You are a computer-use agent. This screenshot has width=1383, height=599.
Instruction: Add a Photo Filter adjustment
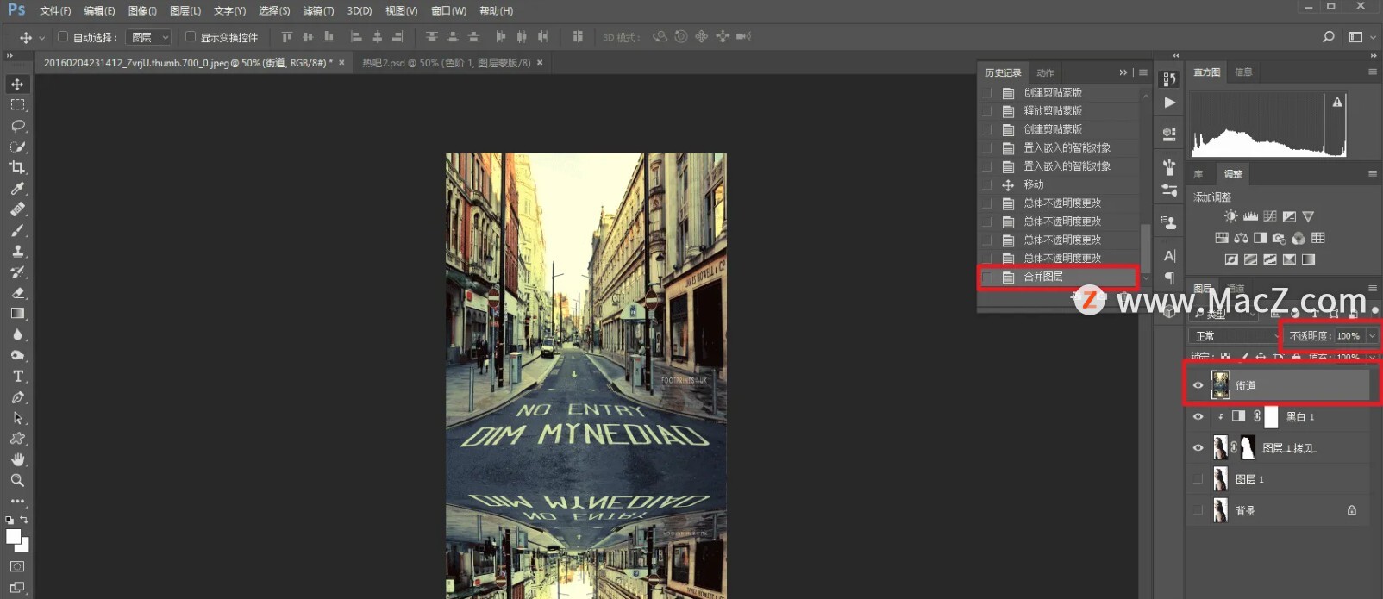(x=1279, y=238)
